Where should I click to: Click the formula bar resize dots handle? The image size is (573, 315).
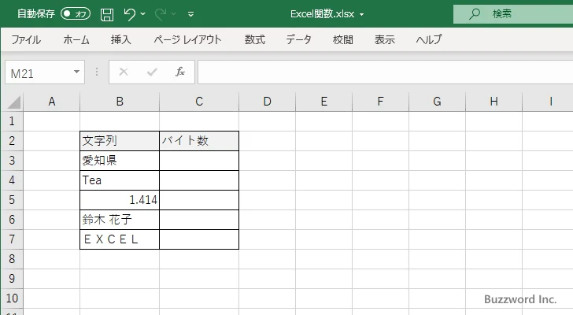tap(97, 72)
